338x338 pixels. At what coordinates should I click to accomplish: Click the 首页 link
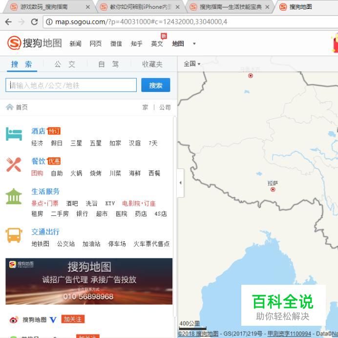click(x=22, y=107)
